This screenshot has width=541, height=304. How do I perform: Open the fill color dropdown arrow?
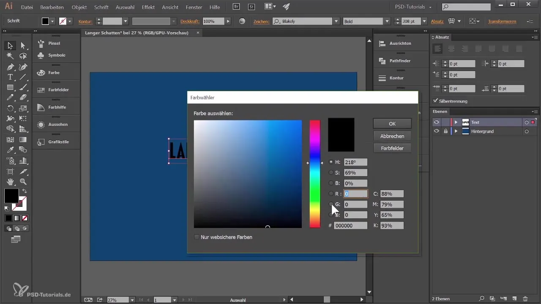[53, 21]
